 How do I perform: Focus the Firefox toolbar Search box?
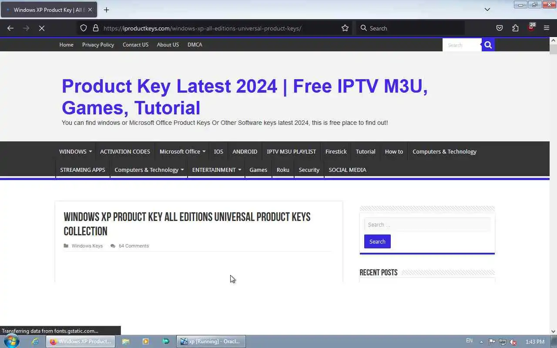[x=410, y=28]
